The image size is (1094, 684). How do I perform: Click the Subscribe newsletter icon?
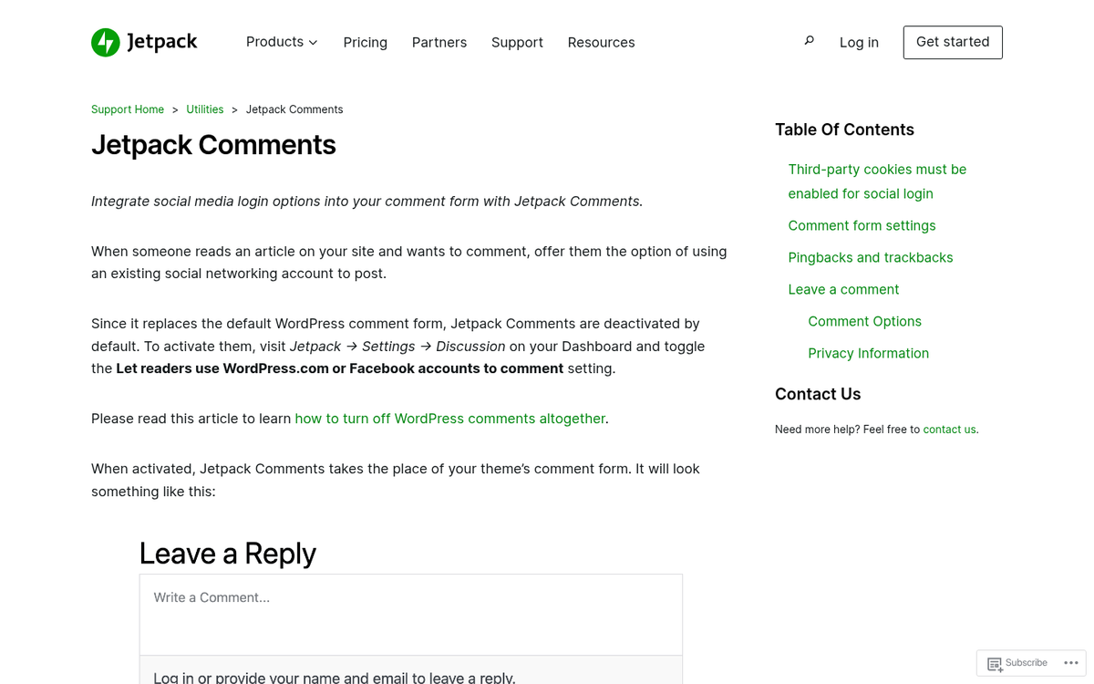(x=996, y=663)
